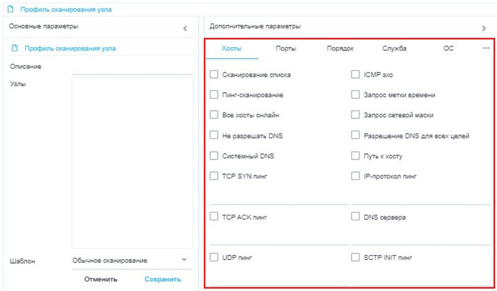Screen dimensions: 497x291
Task: Select the Служба tab
Action: point(394,48)
